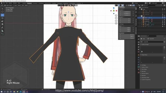
Task: Add a new vertex group plus button
Action: pyautogui.click(x=164, y=47)
